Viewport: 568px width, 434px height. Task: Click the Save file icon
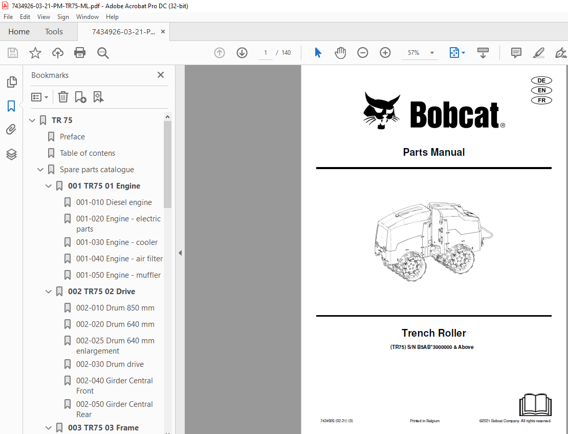pyautogui.click(x=13, y=53)
